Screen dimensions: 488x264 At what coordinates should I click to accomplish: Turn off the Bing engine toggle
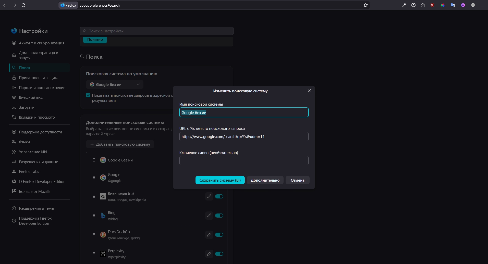pyautogui.click(x=219, y=216)
